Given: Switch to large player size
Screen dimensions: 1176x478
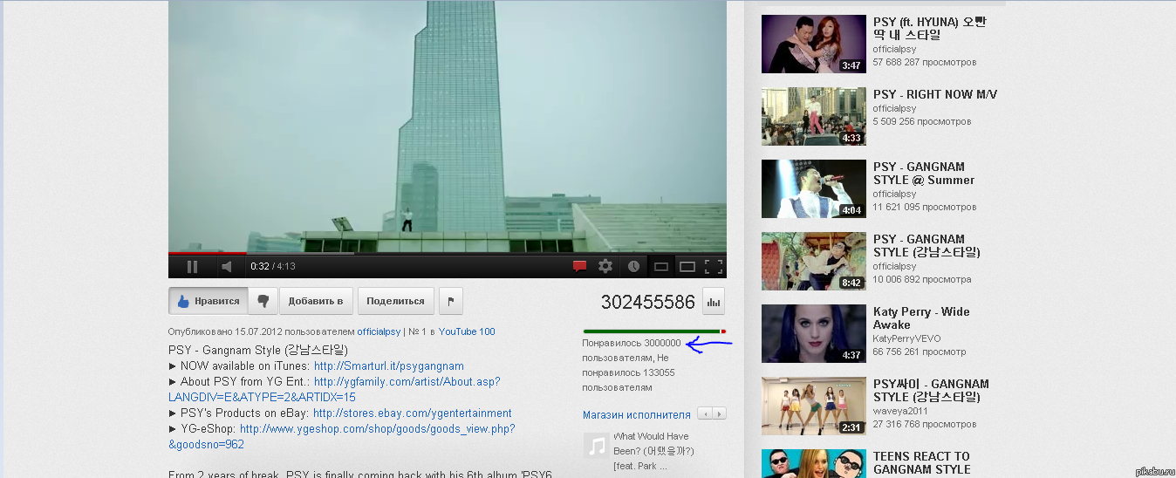Looking at the screenshot, I should [687, 267].
